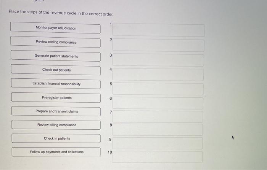The image size is (267, 170).
Task: Pick the Review billing compliance step
Action: point(56,125)
